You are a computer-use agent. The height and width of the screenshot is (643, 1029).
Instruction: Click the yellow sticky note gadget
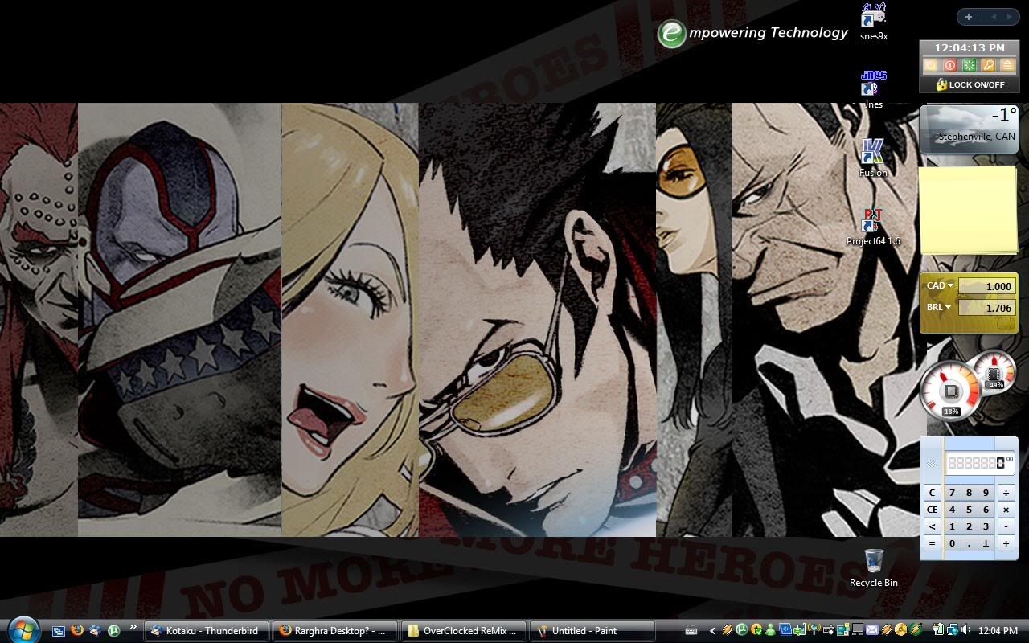(x=968, y=211)
